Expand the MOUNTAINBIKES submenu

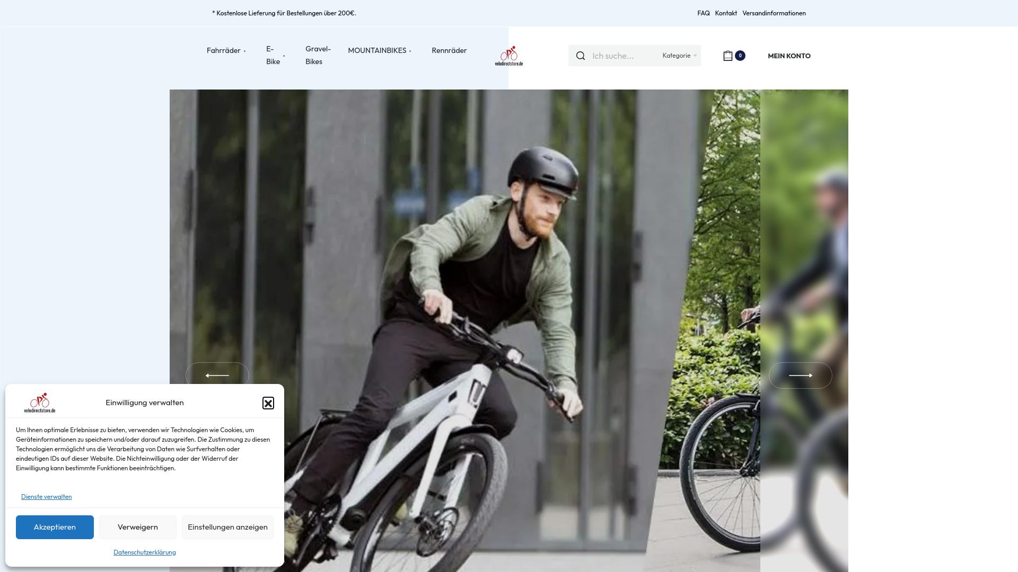377,50
